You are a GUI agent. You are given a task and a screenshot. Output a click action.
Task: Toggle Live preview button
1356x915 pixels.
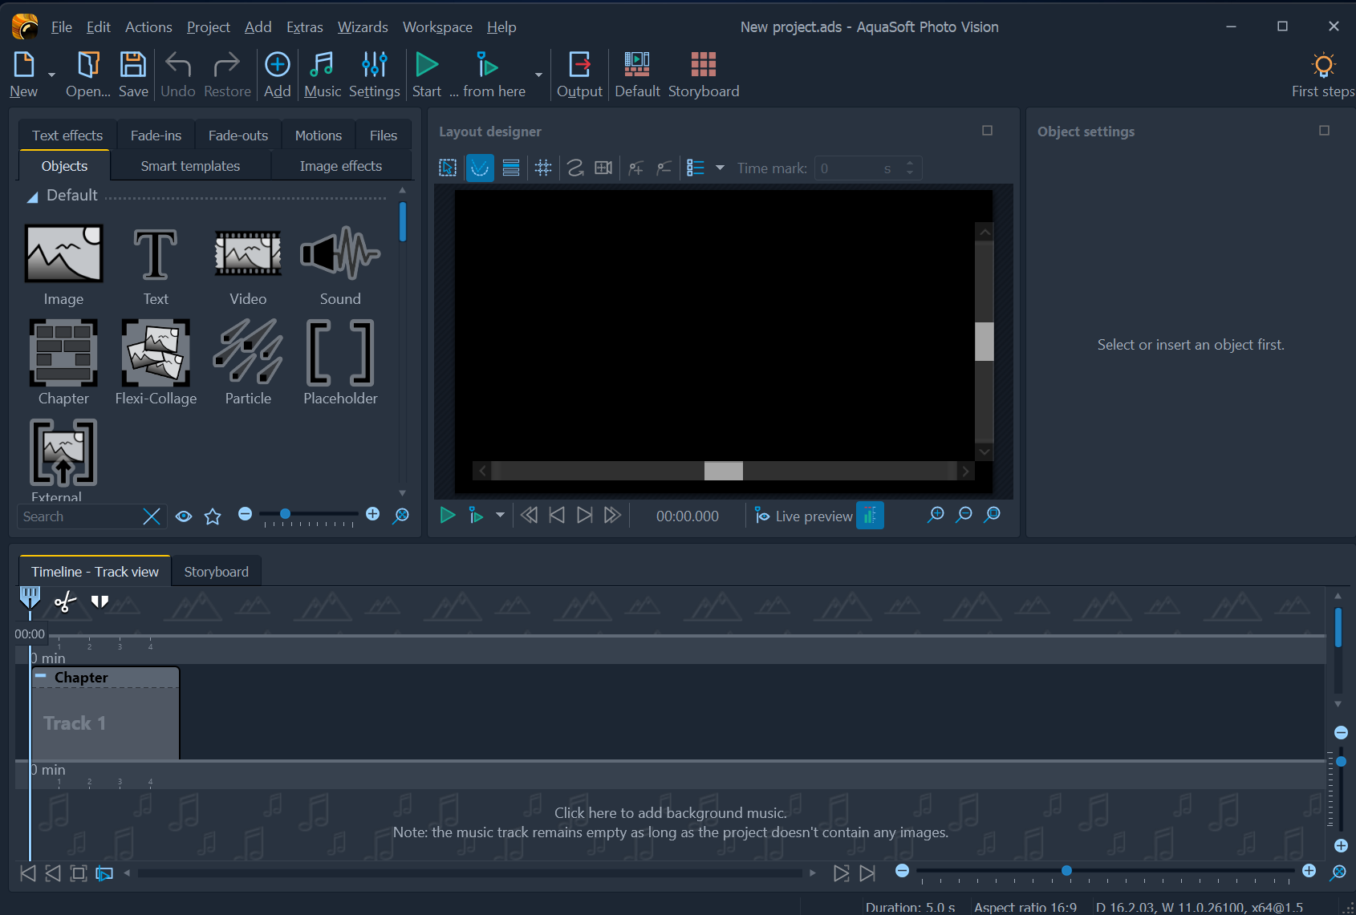pos(803,516)
